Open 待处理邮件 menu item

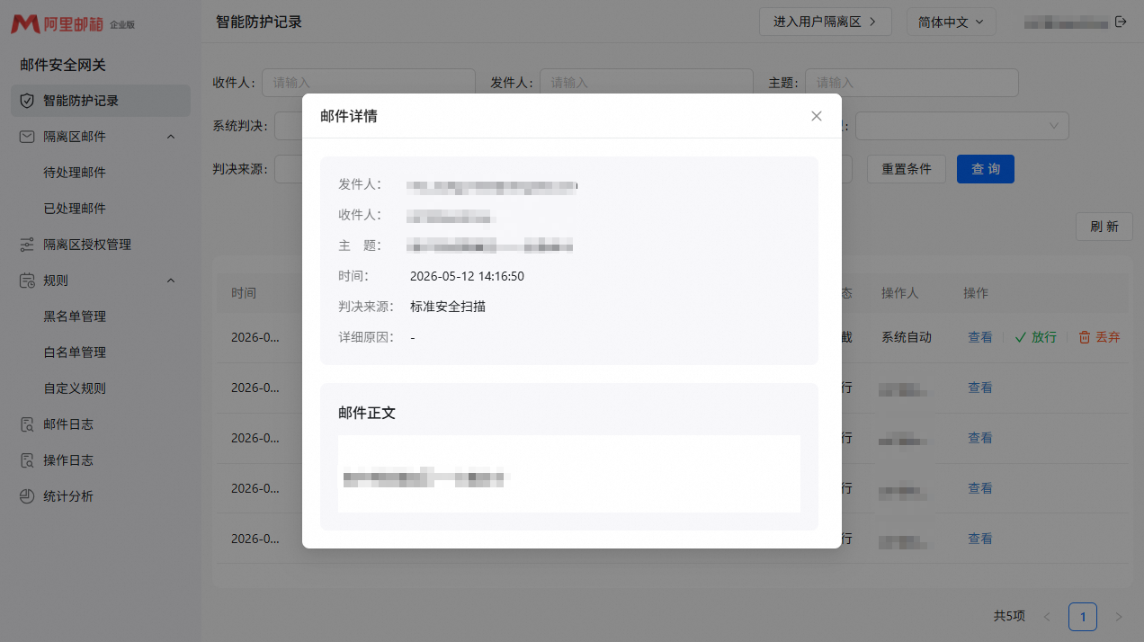(75, 173)
